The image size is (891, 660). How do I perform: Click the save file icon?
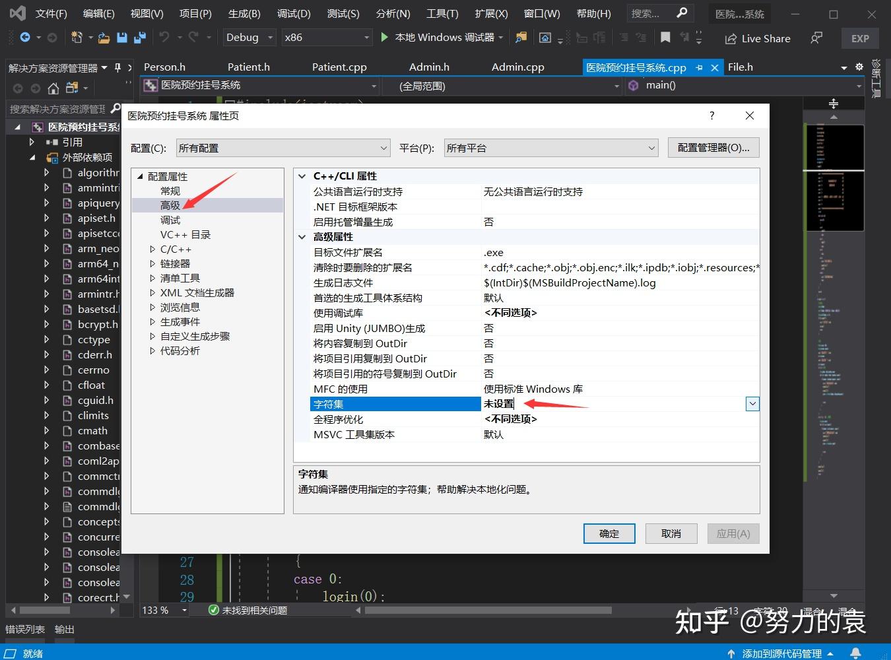[121, 38]
